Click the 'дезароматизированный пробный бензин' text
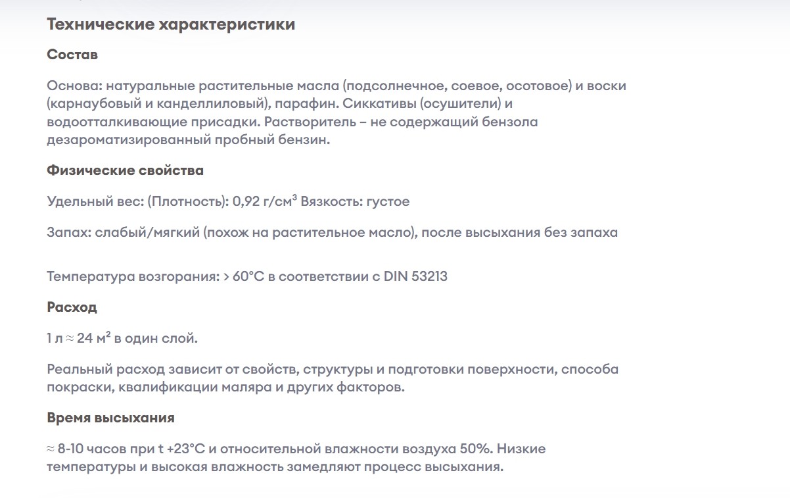 188,140
